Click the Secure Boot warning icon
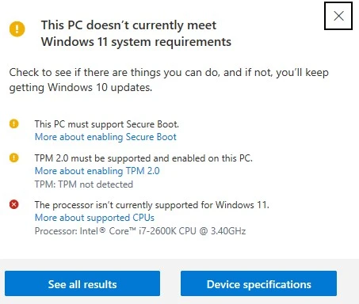Screen dimensions: 359x304 click(x=14, y=123)
